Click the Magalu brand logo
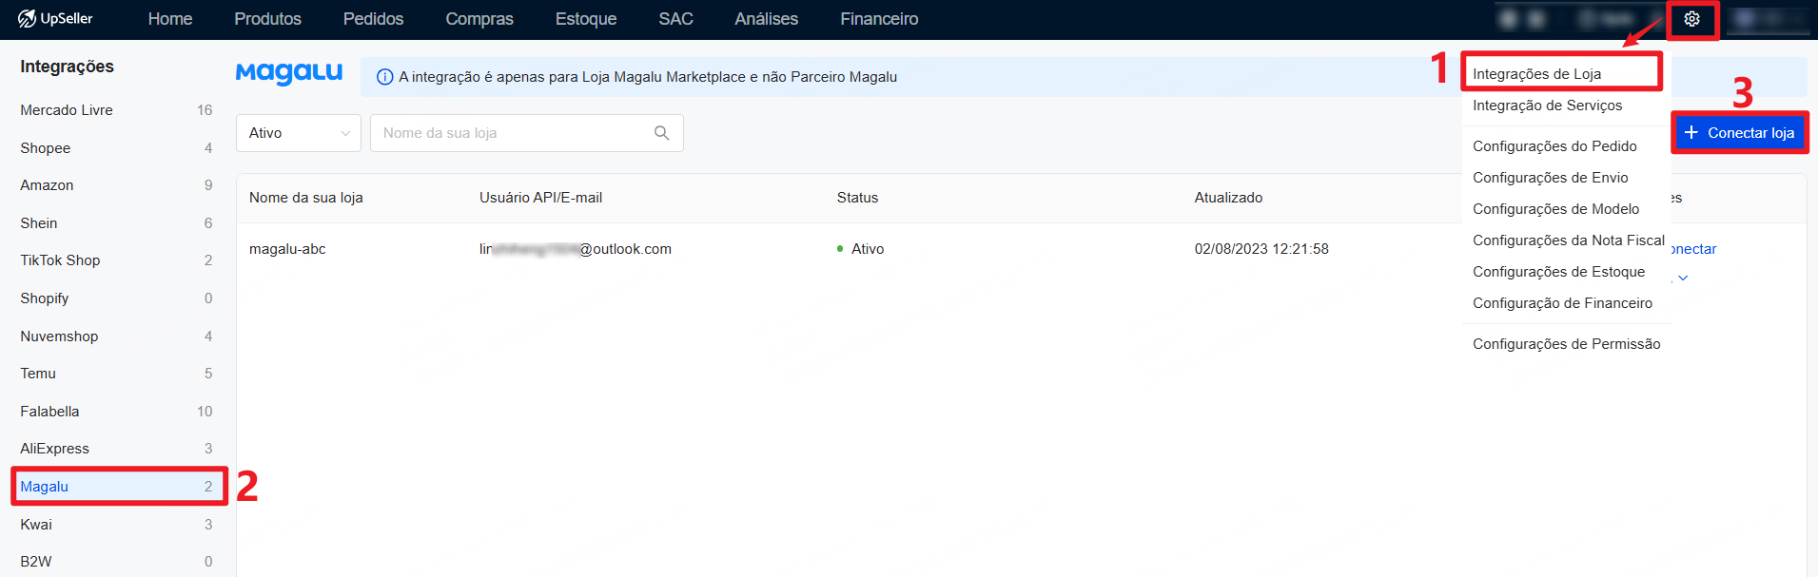This screenshot has height=577, width=1818. [289, 73]
